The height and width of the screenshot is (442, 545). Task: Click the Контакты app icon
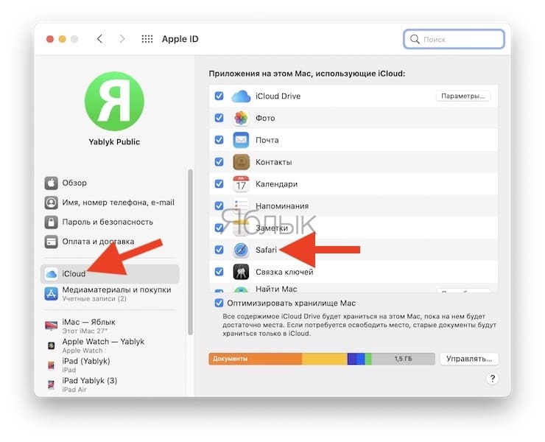click(x=241, y=162)
